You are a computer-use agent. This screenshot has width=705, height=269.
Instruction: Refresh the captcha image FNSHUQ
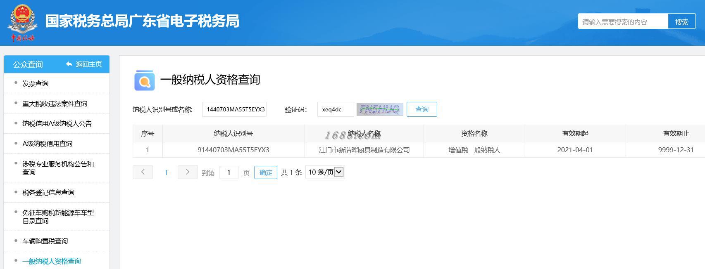coord(380,109)
